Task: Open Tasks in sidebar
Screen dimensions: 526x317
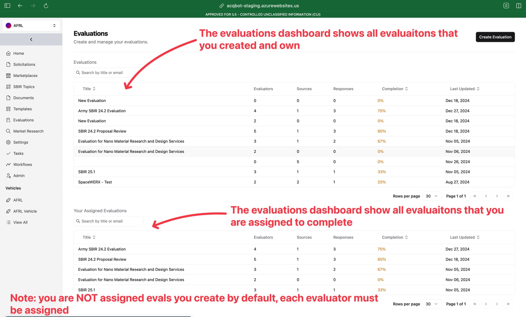Action: coord(18,153)
